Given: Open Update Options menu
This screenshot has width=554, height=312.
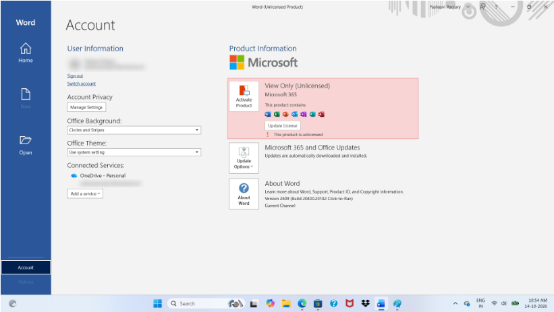Looking at the screenshot, I should [x=244, y=158].
